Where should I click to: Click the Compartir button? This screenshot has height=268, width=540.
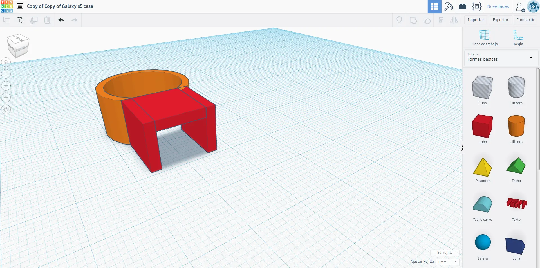[x=525, y=20]
